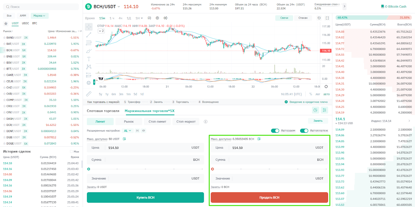The image size is (415, 207).
Task: Favorite the BAND/USDT star
Action: point(4,38)
